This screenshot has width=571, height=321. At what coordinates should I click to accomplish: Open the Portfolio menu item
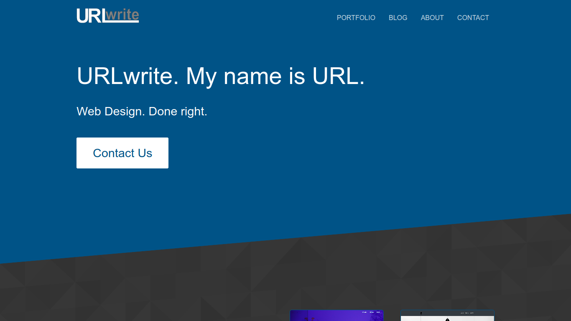click(356, 18)
